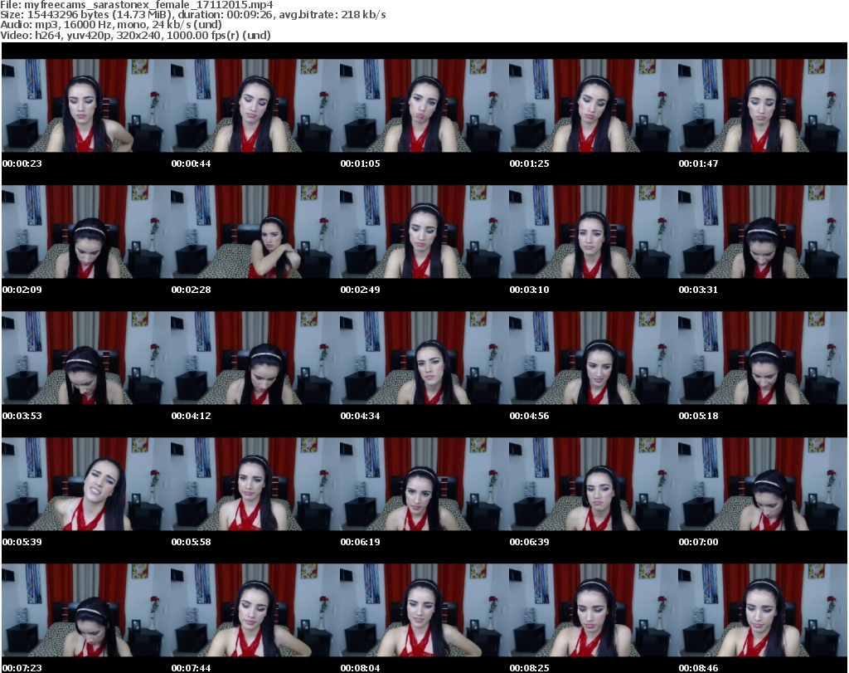Viewport: 849px width, 673px height.
Task: Select the thumbnail frame at 00:04:12
Action: (255, 358)
